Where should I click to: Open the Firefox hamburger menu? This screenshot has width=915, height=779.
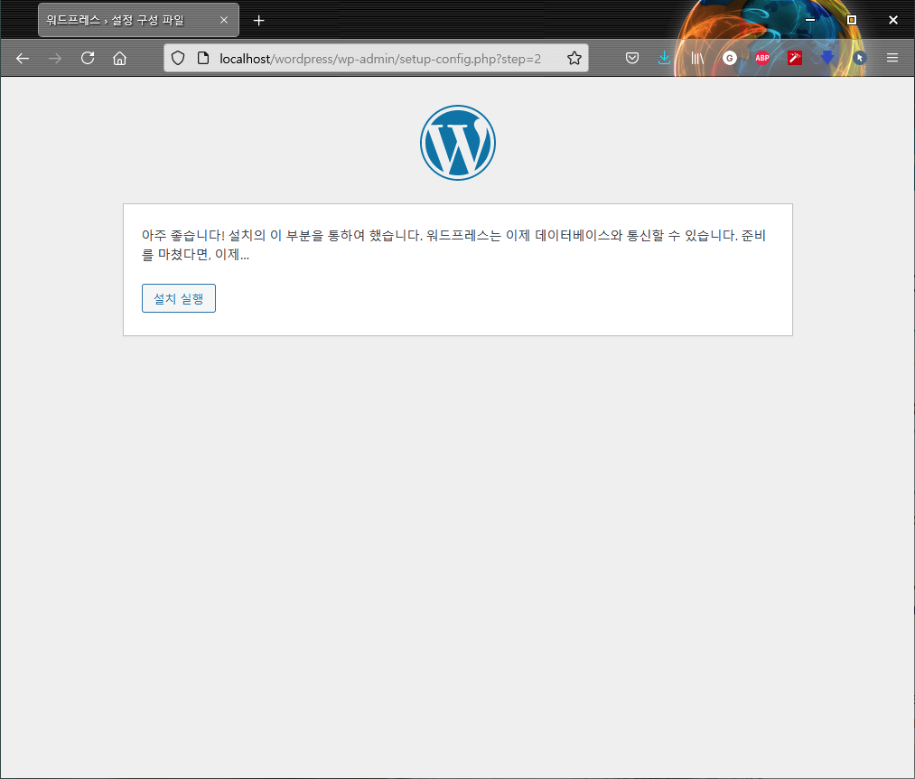click(x=892, y=59)
